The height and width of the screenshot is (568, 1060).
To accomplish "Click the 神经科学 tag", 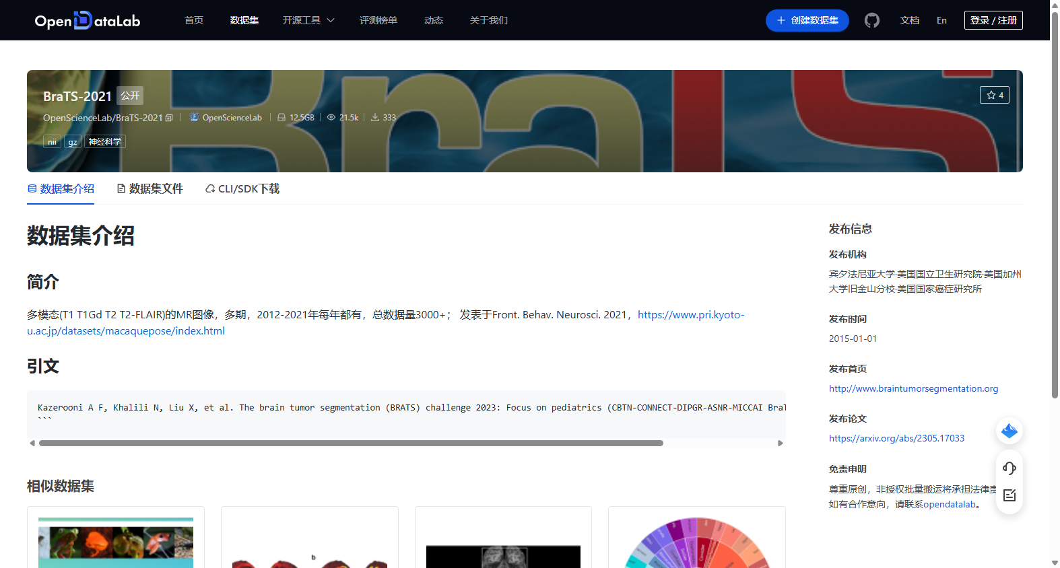I will point(105,141).
